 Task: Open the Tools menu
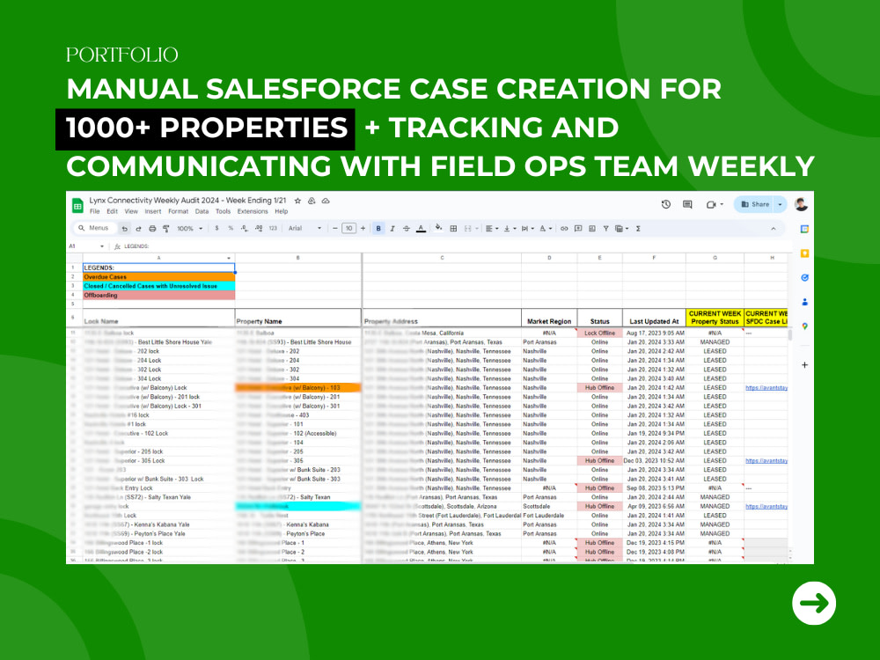tap(223, 211)
